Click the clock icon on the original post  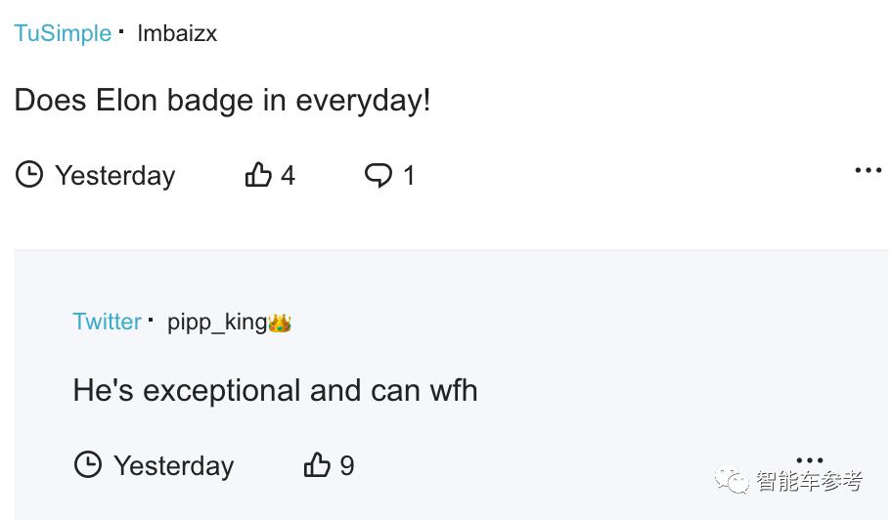(x=29, y=175)
